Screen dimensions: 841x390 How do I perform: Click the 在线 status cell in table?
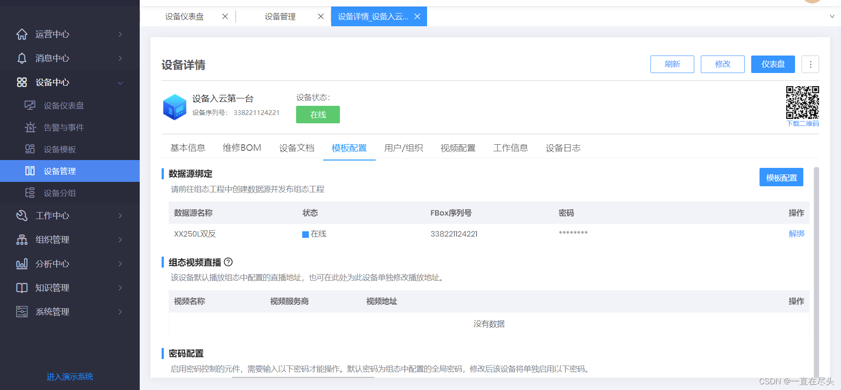[314, 234]
